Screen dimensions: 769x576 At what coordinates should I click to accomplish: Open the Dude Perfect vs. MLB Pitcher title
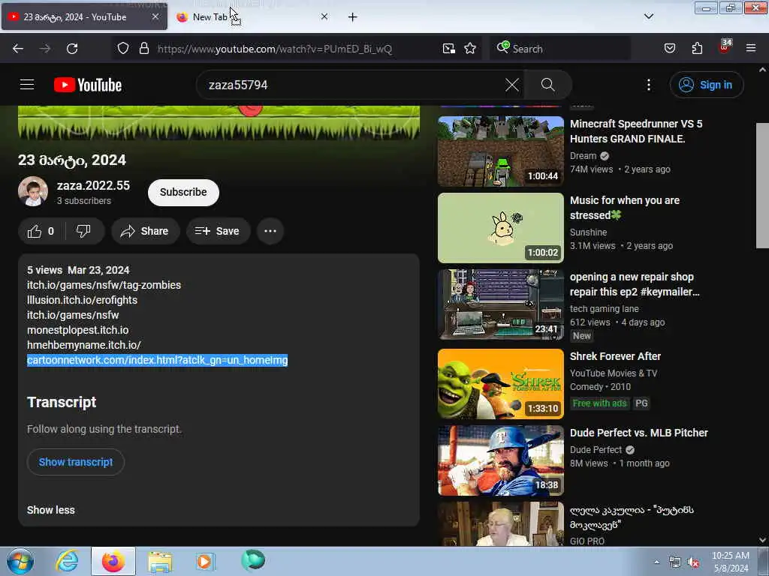click(638, 433)
